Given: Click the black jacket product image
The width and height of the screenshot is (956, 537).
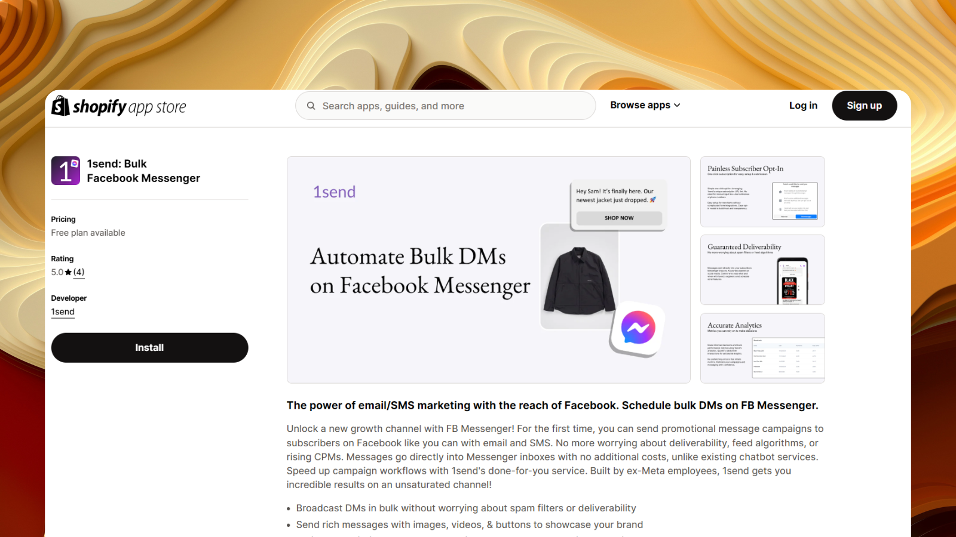Looking at the screenshot, I should pyautogui.click(x=579, y=276).
